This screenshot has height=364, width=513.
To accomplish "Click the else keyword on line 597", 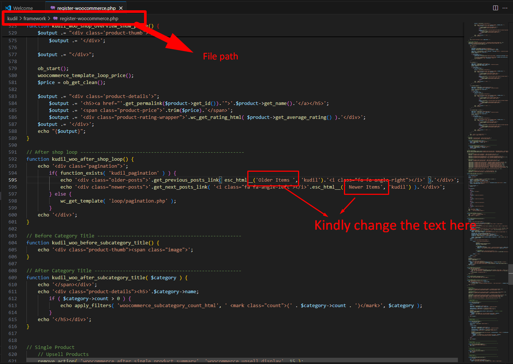I will click(x=60, y=194).
